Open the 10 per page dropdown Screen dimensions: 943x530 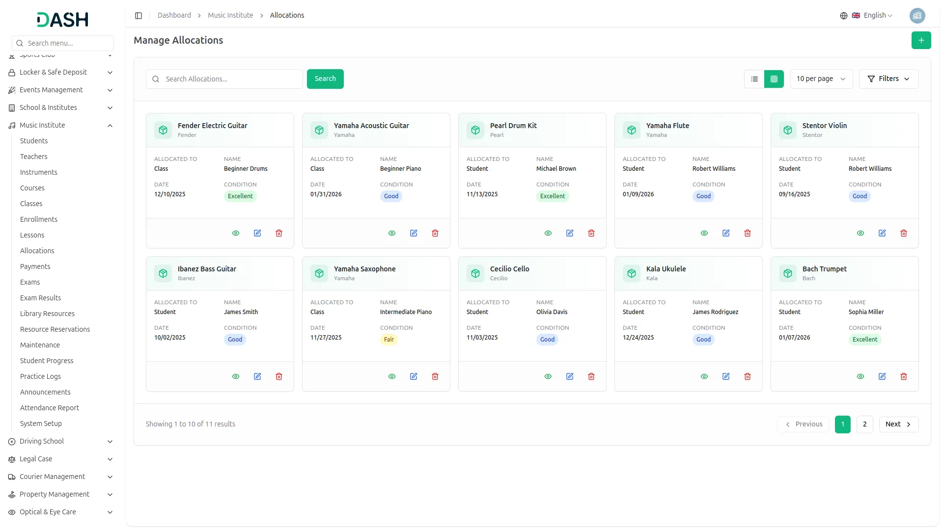821,79
